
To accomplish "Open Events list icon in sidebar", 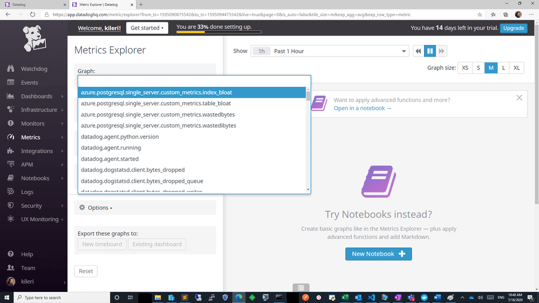I will pos(11,82).
